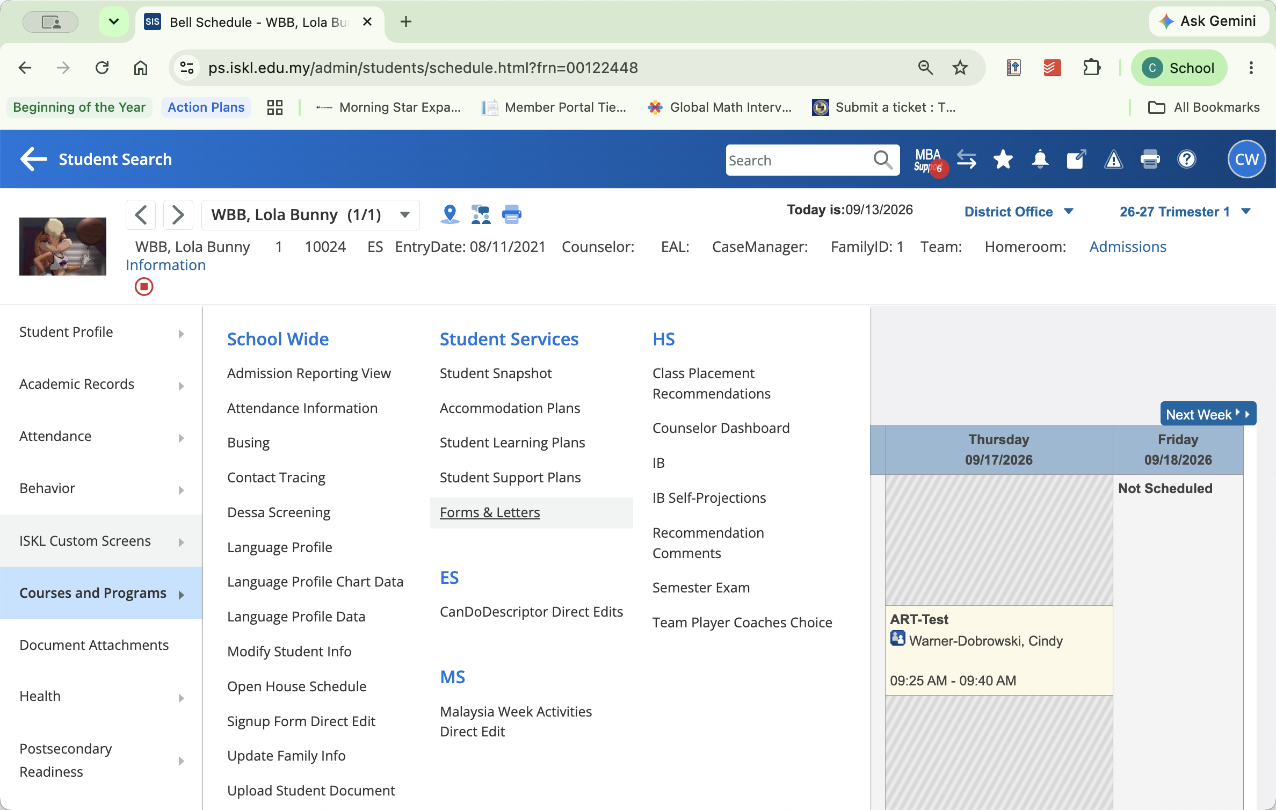Open the help question mark icon
The image size is (1276, 810).
coord(1186,160)
